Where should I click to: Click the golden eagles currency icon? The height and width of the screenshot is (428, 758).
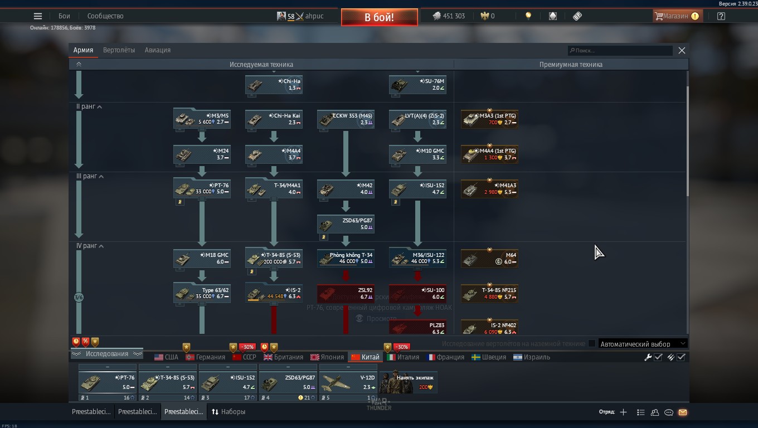click(x=484, y=16)
